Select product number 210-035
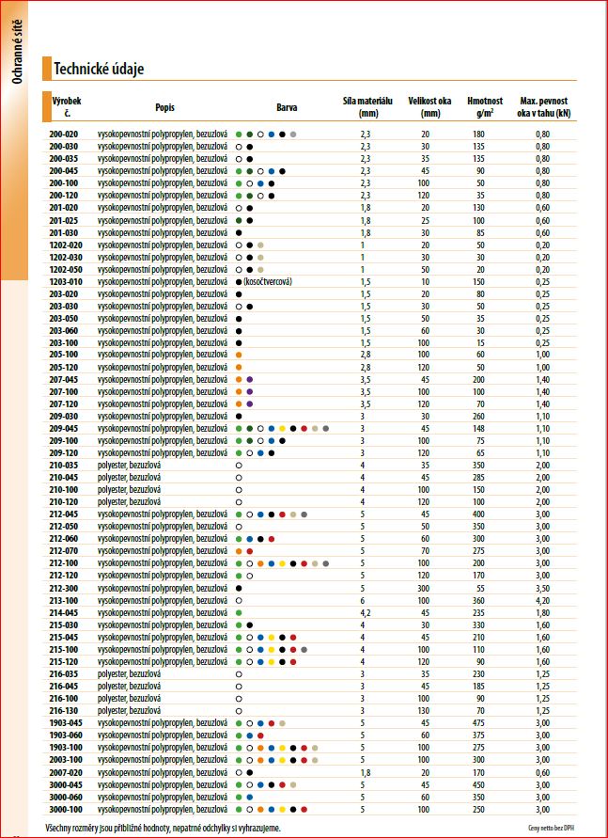The height and width of the screenshot is (838, 608). pos(64,466)
